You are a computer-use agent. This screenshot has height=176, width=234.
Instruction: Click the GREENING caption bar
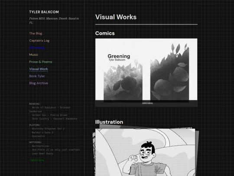click(146, 103)
